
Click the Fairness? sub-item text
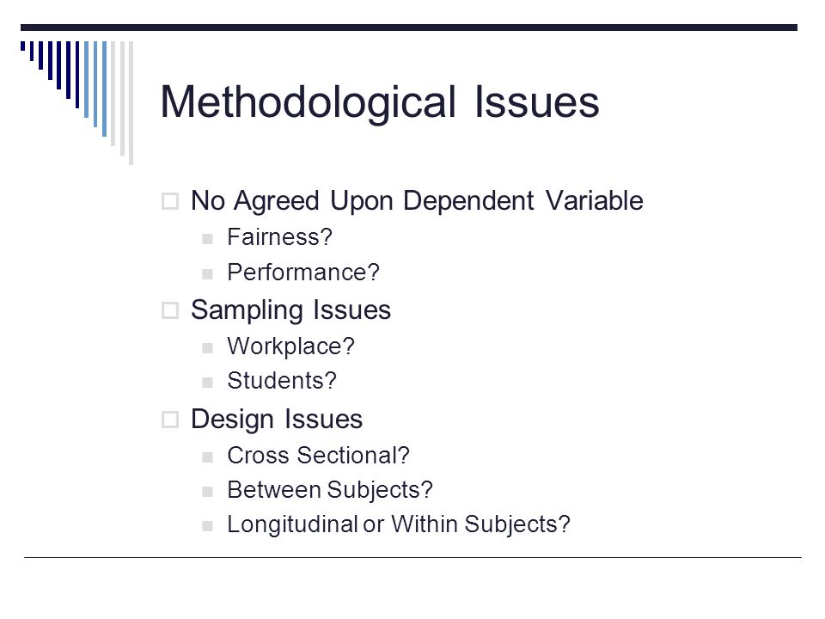tap(279, 237)
